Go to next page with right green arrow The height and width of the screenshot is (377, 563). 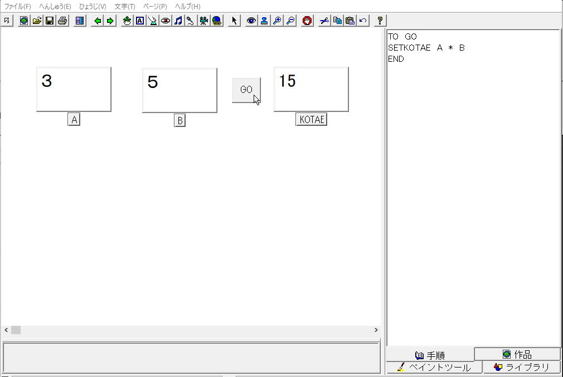coord(110,21)
